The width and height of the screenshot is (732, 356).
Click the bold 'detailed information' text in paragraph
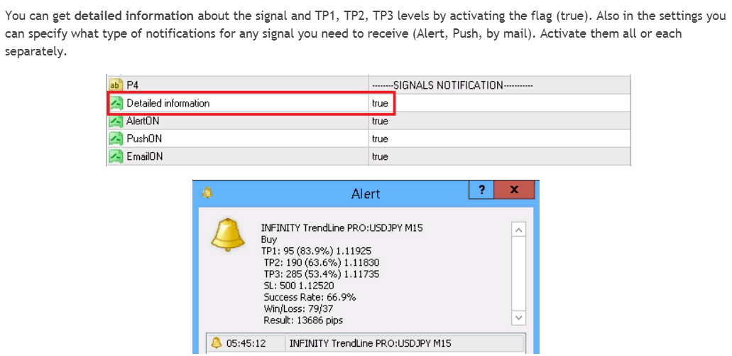coord(134,16)
